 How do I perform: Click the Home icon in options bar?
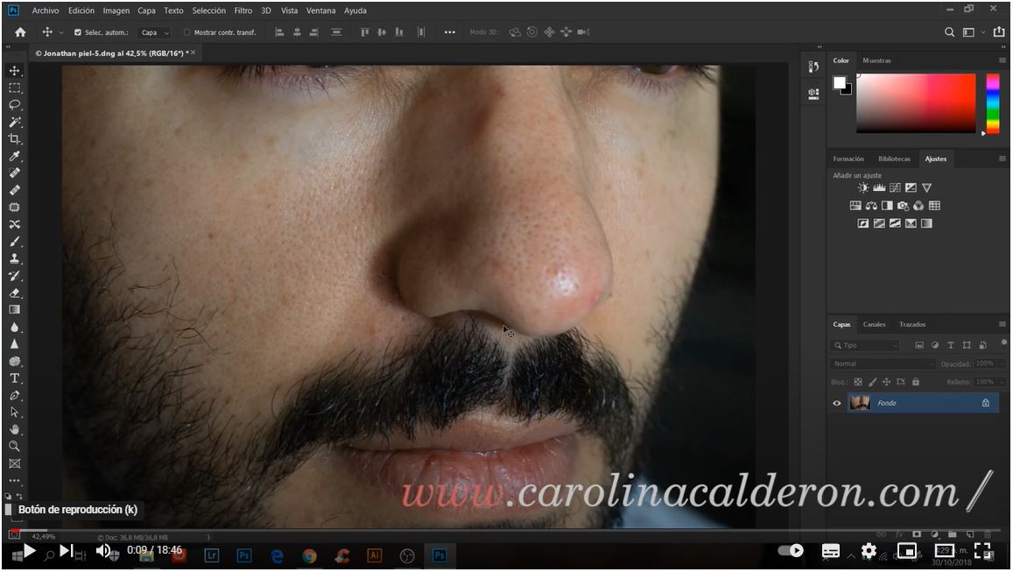(20, 32)
